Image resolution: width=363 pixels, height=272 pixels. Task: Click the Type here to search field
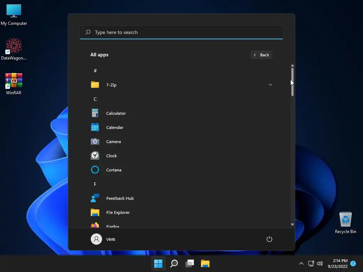tap(181, 32)
